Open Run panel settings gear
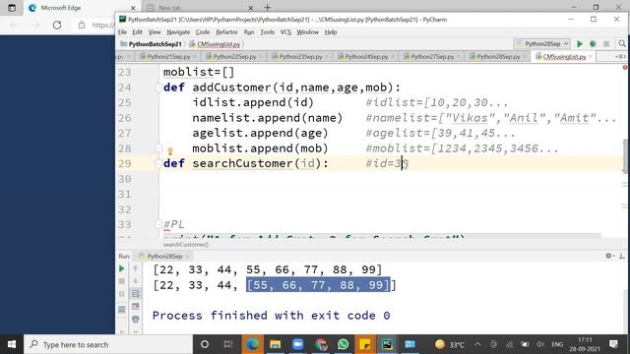The width and height of the screenshot is (630, 354). 608,256
